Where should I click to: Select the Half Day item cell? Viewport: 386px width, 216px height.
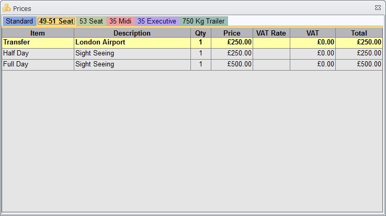point(38,53)
